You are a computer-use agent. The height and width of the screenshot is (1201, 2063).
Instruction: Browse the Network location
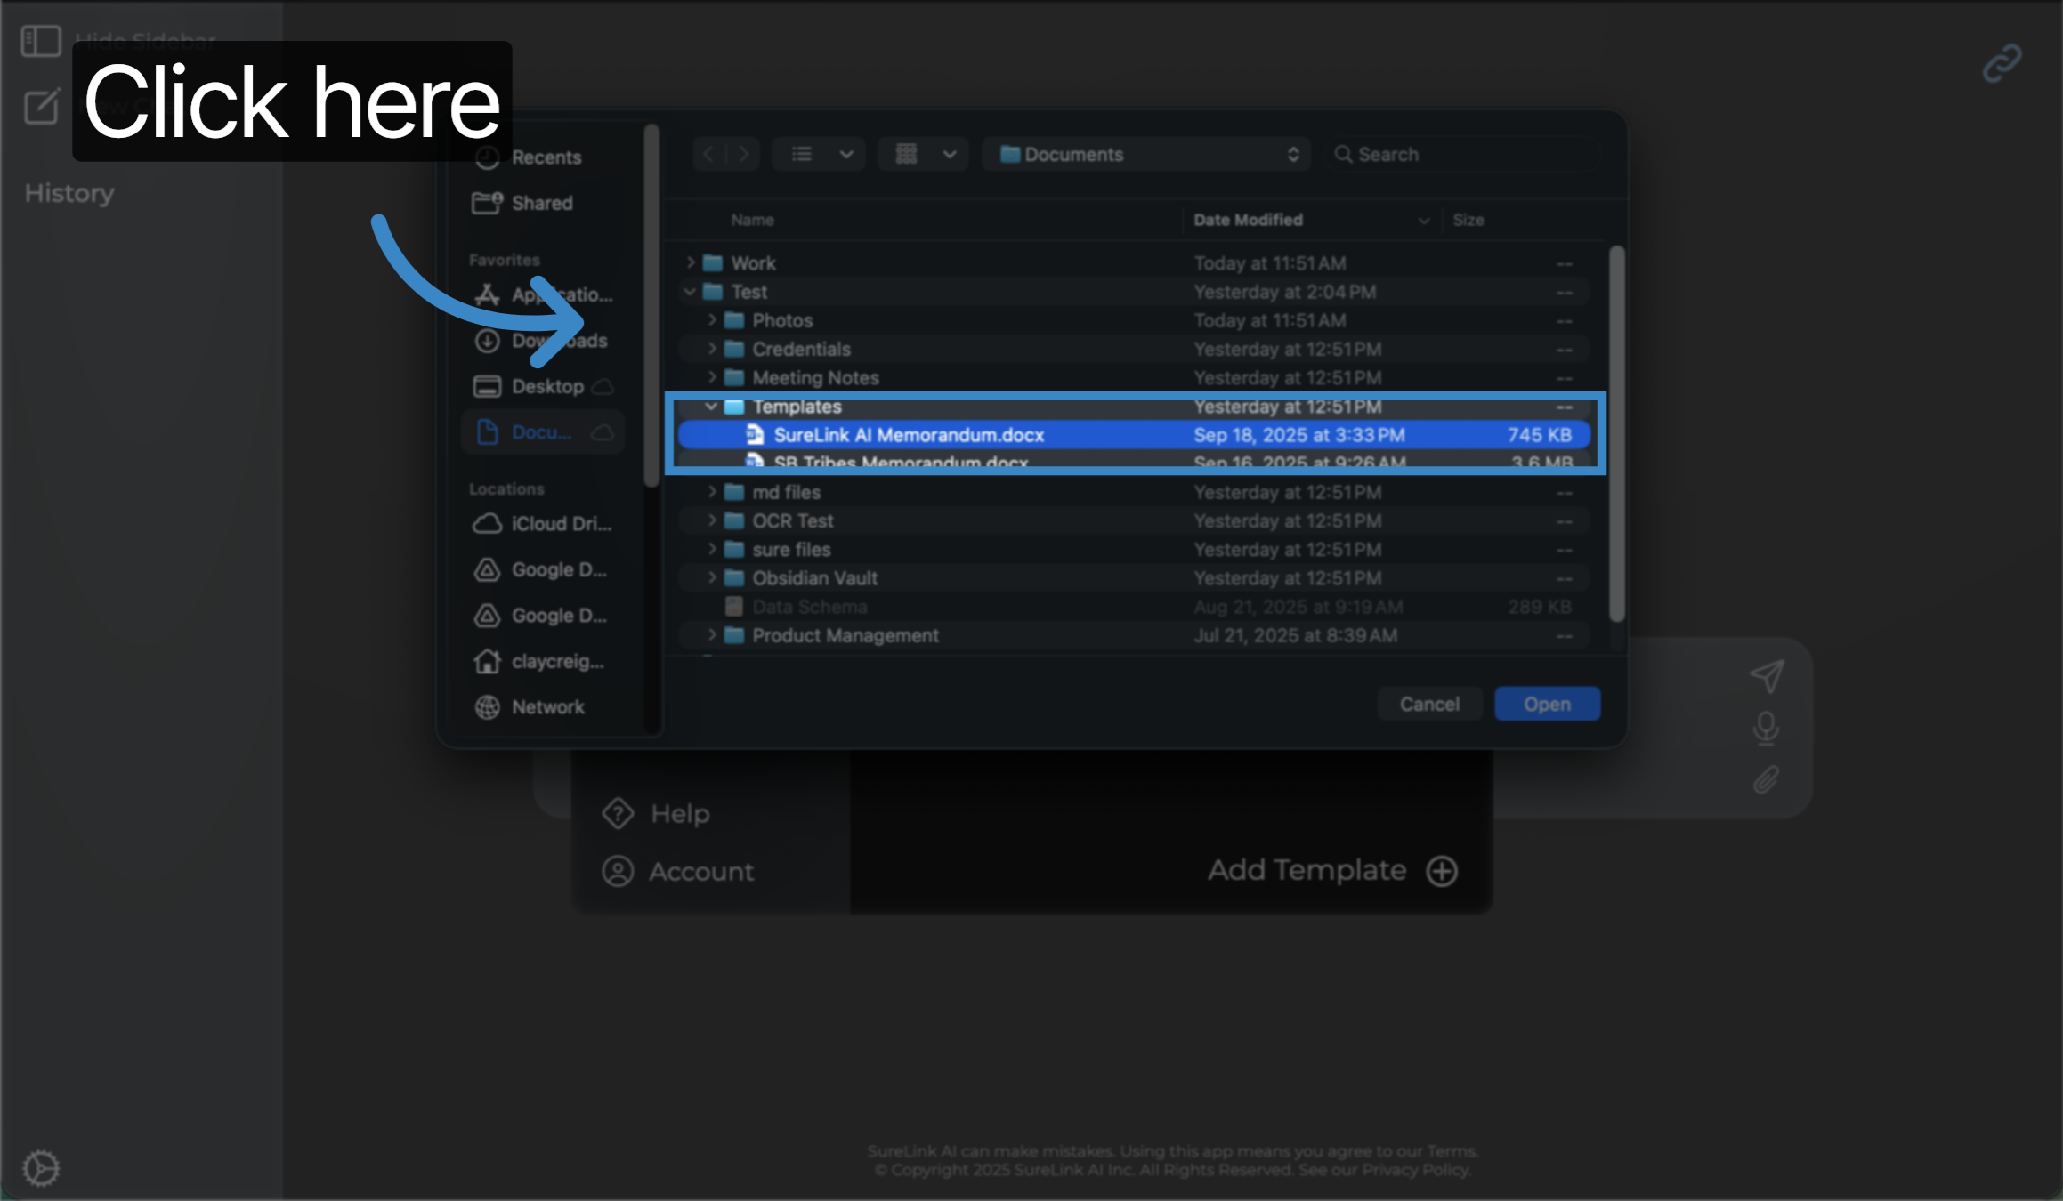[546, 706]
